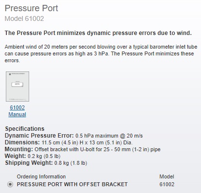Click the Dimensions specification label
The height and width of the screenshot is (193, 201).
[22, 142]
